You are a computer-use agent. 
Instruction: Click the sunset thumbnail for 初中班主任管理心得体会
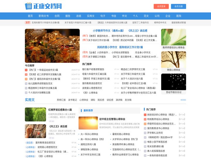(x=88, y=123)
